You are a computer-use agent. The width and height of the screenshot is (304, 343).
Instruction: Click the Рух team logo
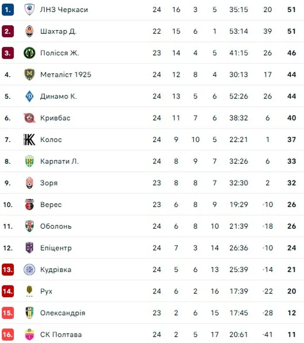(29, 291)
